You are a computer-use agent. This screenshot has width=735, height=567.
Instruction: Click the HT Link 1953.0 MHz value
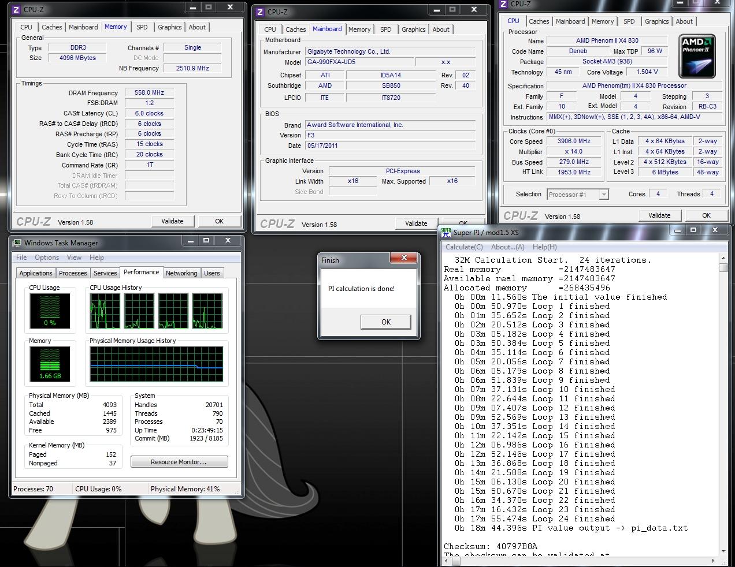574,172
